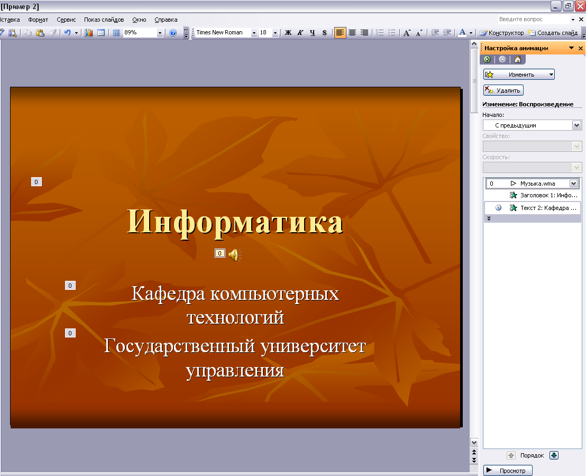
Task: Click the Просмотр preview button
Action: [x=508, y=470]
